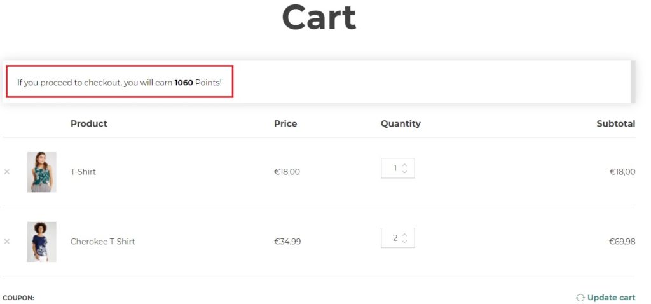Click the Quantity column header

point(401,123)
